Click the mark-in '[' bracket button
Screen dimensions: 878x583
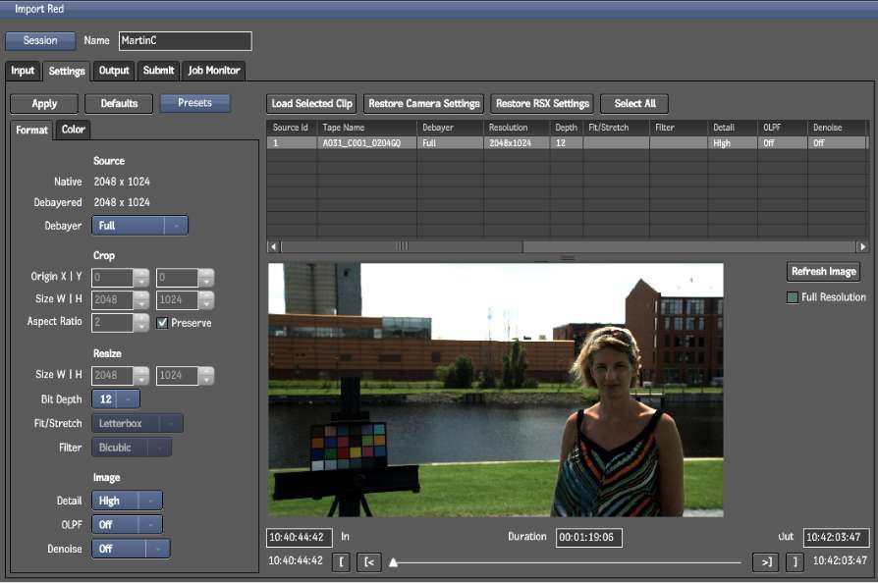click(342, 561)
